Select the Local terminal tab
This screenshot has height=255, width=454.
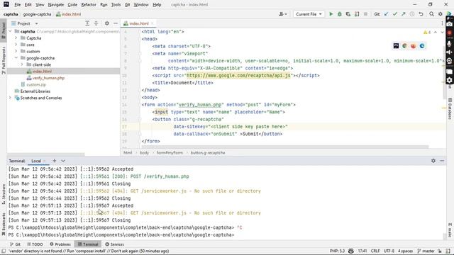tap(36, 161)
